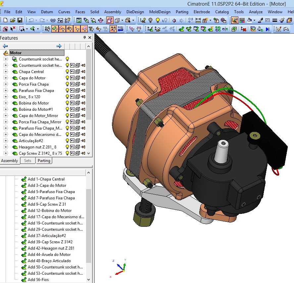
Task: Click the reset selection cursor with red X
Action: tap(13, 29)
